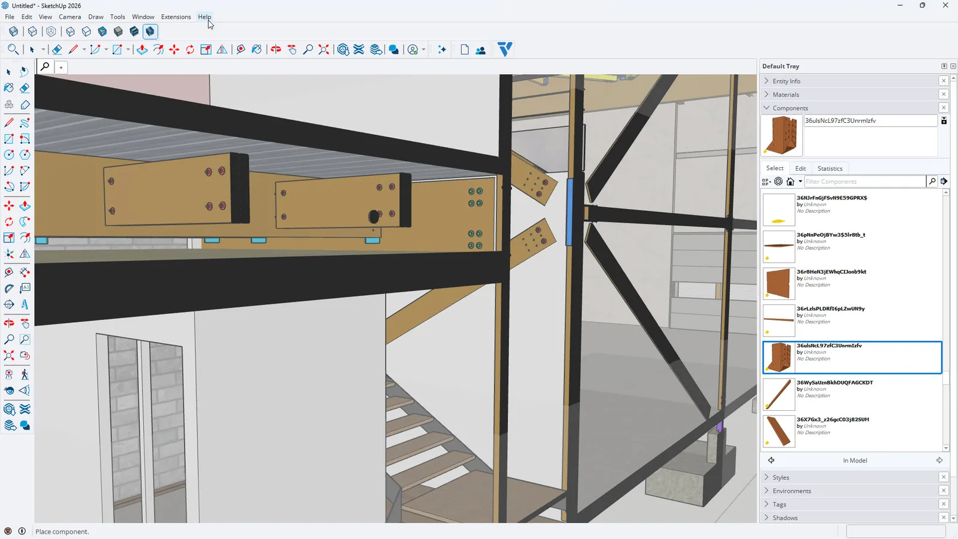Switch to Wireframe face style
Image resolution: width=958 pixels, height=539 pixels.
pos(70,31)
